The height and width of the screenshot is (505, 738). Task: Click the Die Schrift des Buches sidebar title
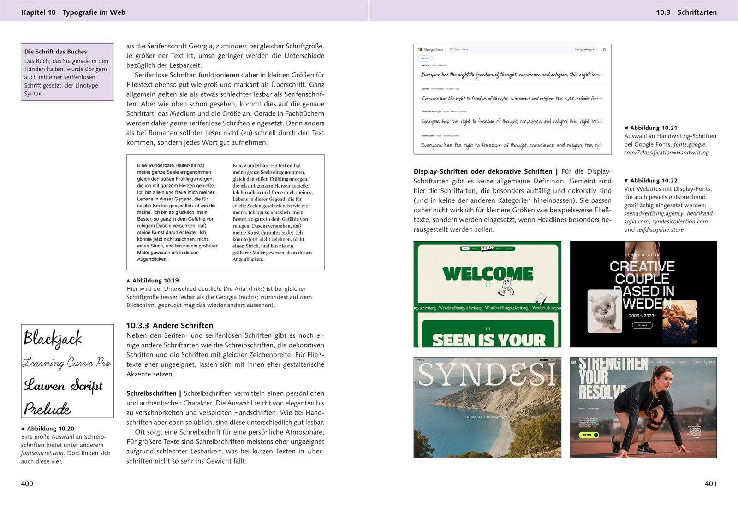pyautogui.click(x=56, y=52)
